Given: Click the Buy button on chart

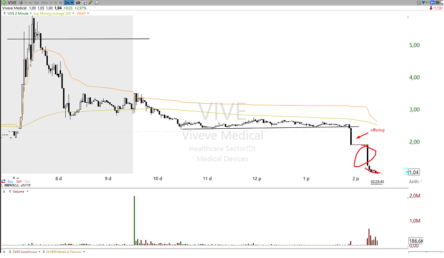Looking at the screenshot, I should (x=10, y=181).
